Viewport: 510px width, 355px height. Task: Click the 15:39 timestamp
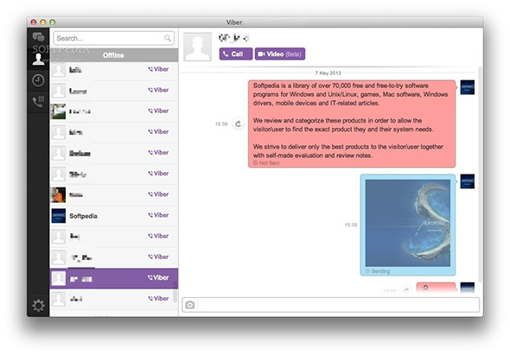[351, 225]
